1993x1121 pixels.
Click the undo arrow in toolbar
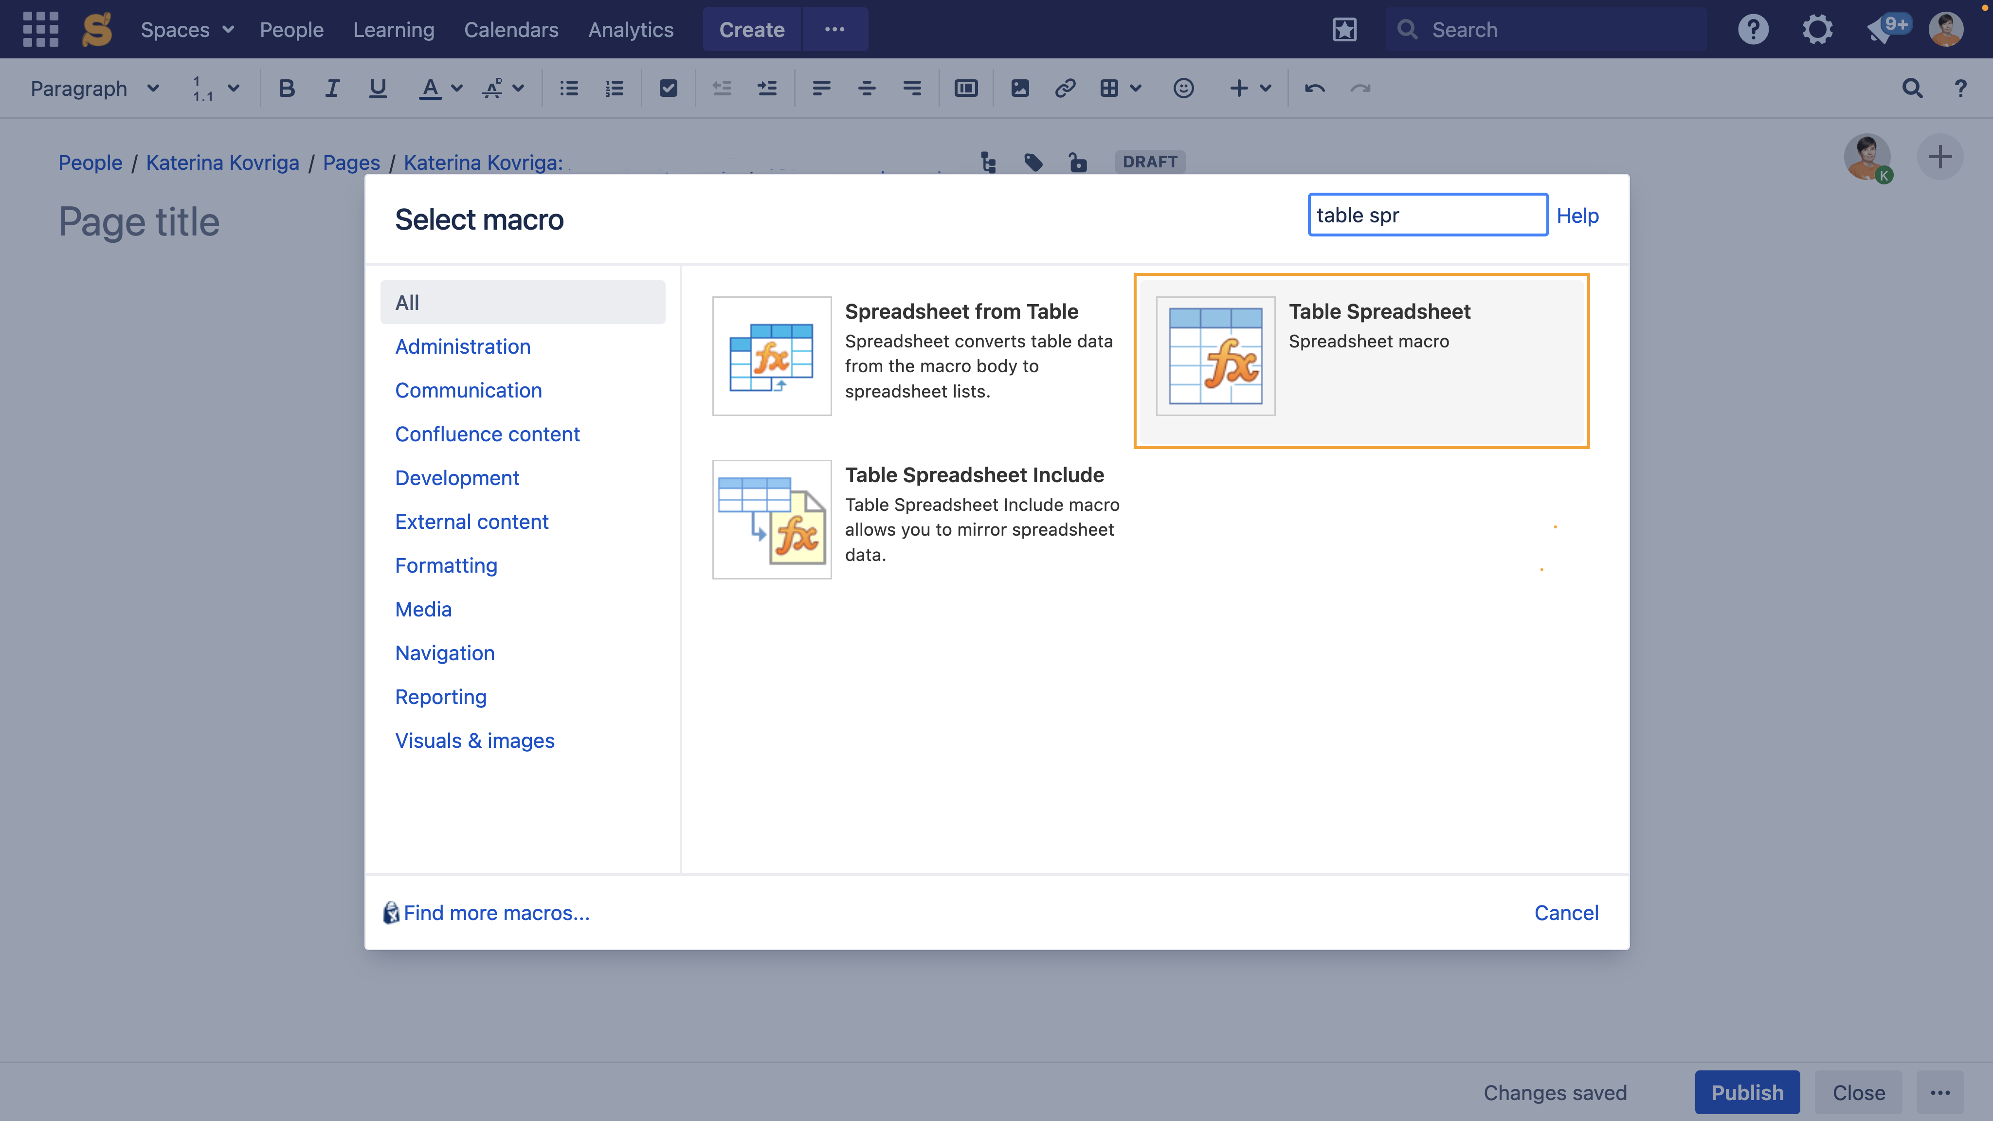click(1315, 88)
